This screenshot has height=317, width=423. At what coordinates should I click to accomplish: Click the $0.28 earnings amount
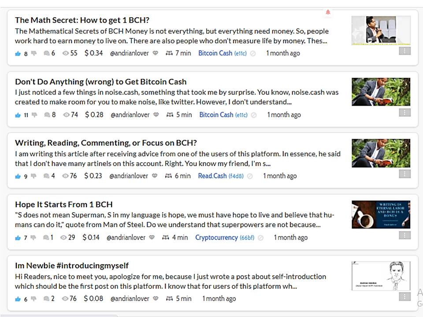pyautogui.click(x=94, y=115)
